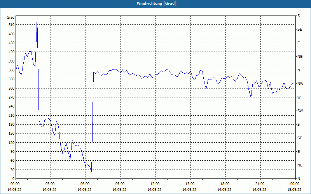Viewport: 311px width, 194px height.
Task: Click the 14.09.22 date under 18:00
Action: click(x=224, y=190)
